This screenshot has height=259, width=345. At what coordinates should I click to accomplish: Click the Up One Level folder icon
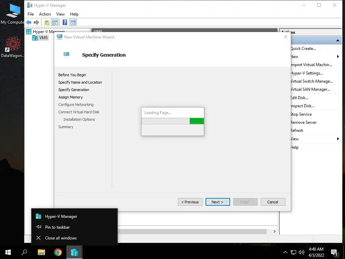[x=46, y=22]
